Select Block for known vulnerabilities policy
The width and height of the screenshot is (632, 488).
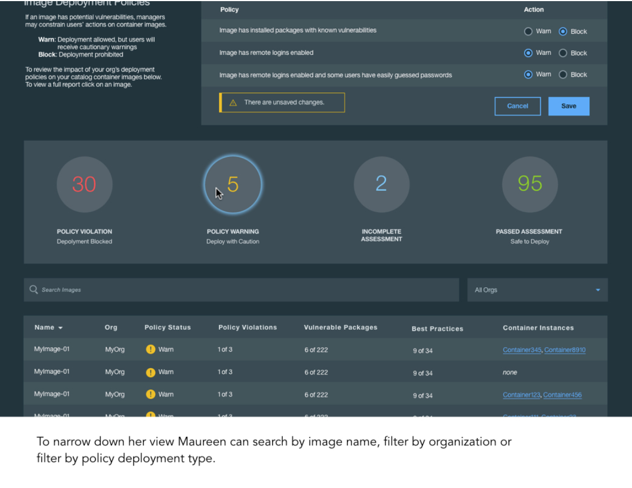pyautogui.click(x=563, y=32)
